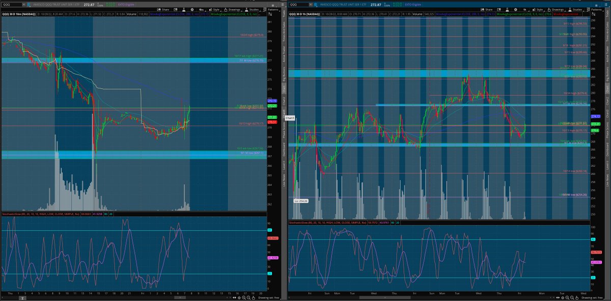The height and width of the screenshot is (301, 611).
Task: Open the Studies menu on the left chart
Action: (x=252, y=10)
